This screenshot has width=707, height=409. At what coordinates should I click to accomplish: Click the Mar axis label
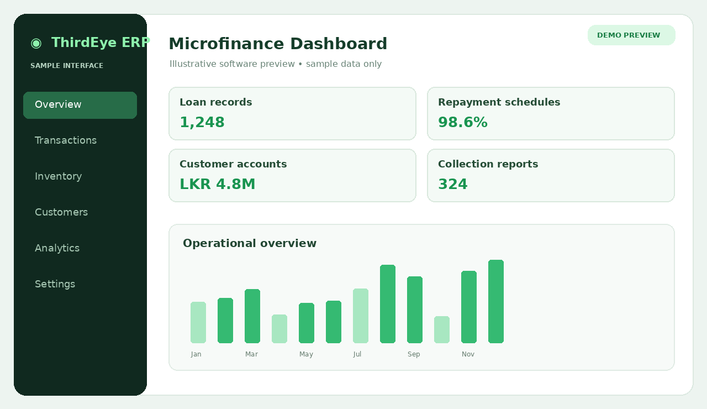pos(251,354)
